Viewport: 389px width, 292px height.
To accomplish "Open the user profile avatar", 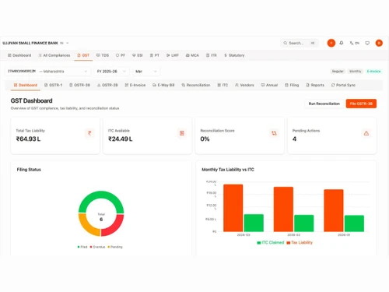I will click(x=379, y=43).
